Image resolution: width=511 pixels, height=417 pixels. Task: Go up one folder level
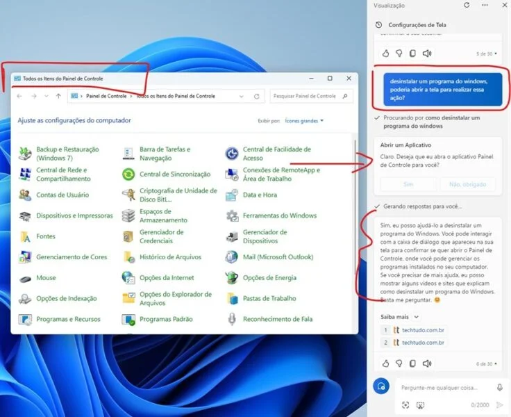[58, 96]
